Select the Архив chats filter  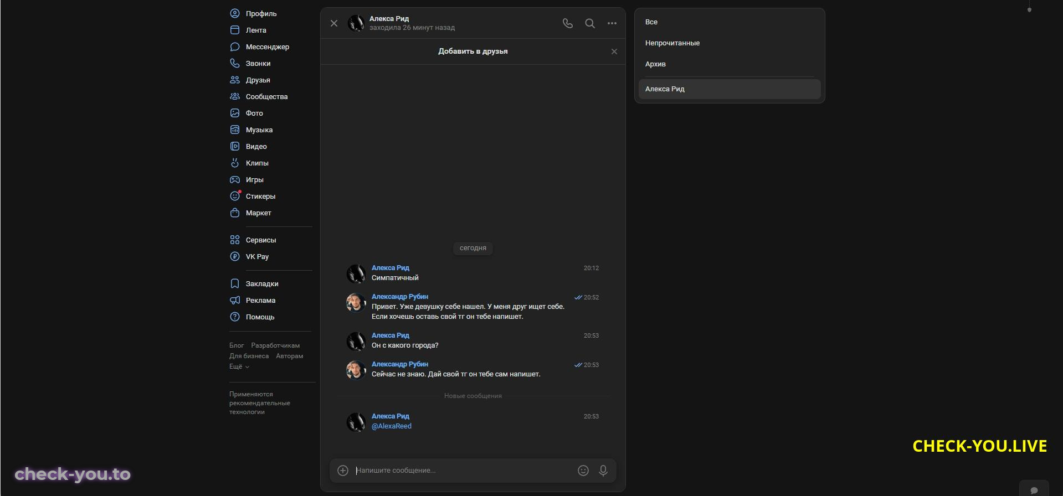pyautogui.click(x=730, y=64)
